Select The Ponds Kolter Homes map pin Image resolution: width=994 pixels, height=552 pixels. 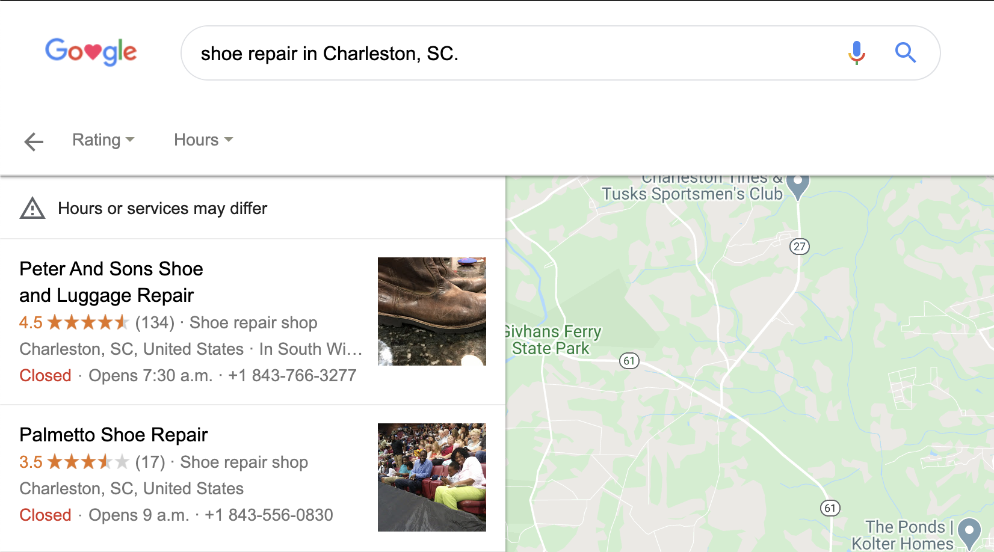[x=969, y=533]
